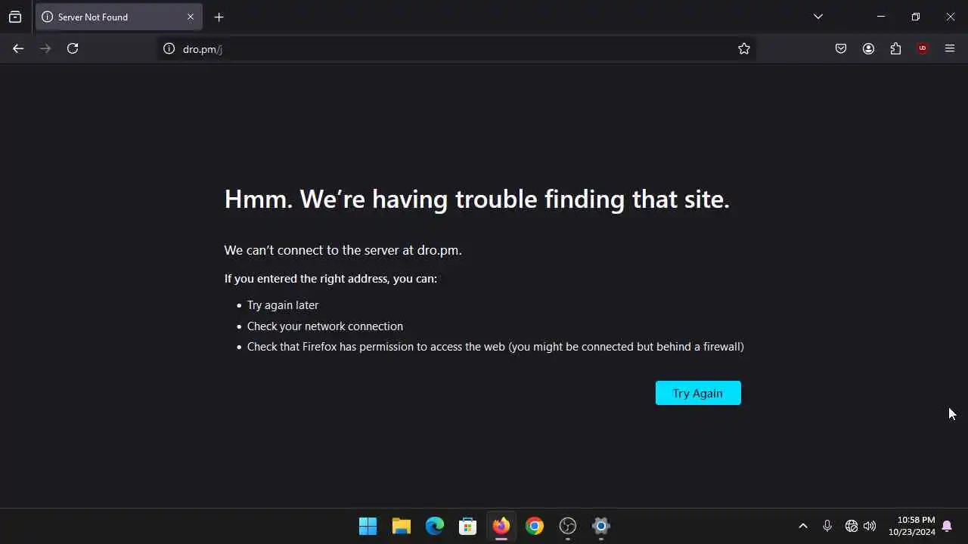
Task: Open the Extensions puzzle icon
Action: pyautogui.click(x=895, y=48)
